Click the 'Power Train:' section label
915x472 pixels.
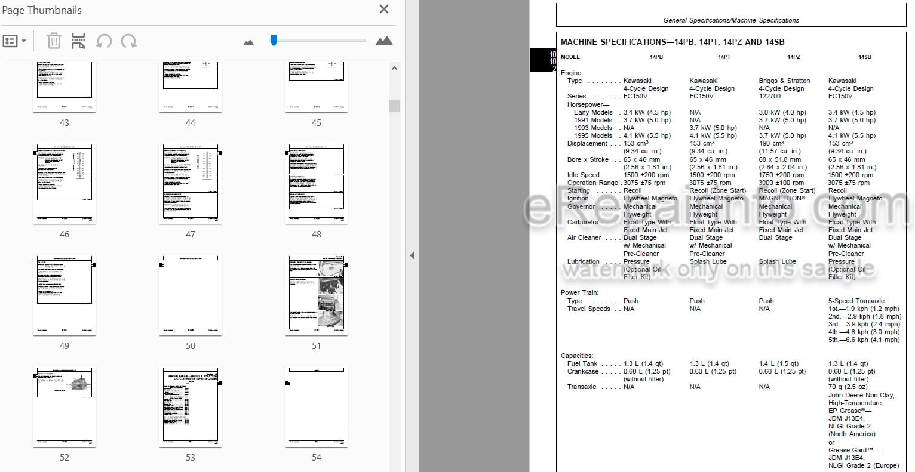581,292
